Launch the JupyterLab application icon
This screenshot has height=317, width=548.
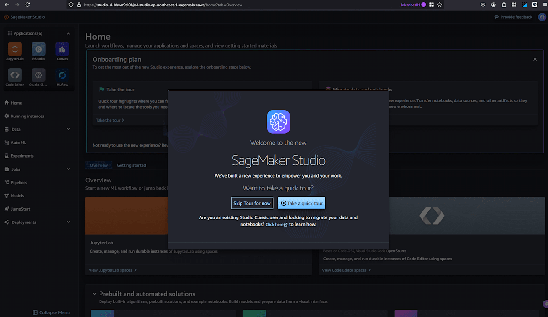(15, 49)
